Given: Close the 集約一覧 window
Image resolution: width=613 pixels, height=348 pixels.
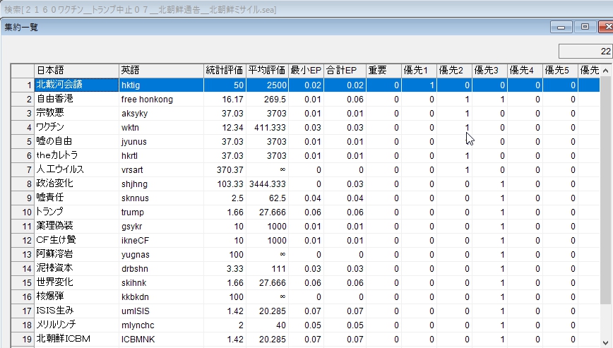Looking at the screenshot, I should (x=605, y=27).
